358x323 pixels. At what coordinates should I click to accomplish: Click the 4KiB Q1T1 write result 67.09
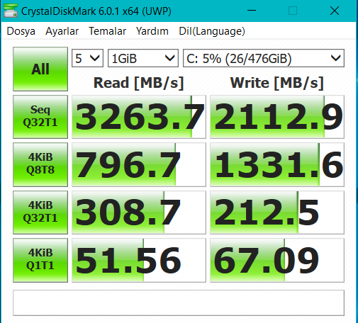tap(277, 260)
